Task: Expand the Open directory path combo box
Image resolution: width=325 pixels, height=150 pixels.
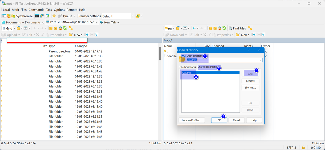Action: click(x=261, y=60)
